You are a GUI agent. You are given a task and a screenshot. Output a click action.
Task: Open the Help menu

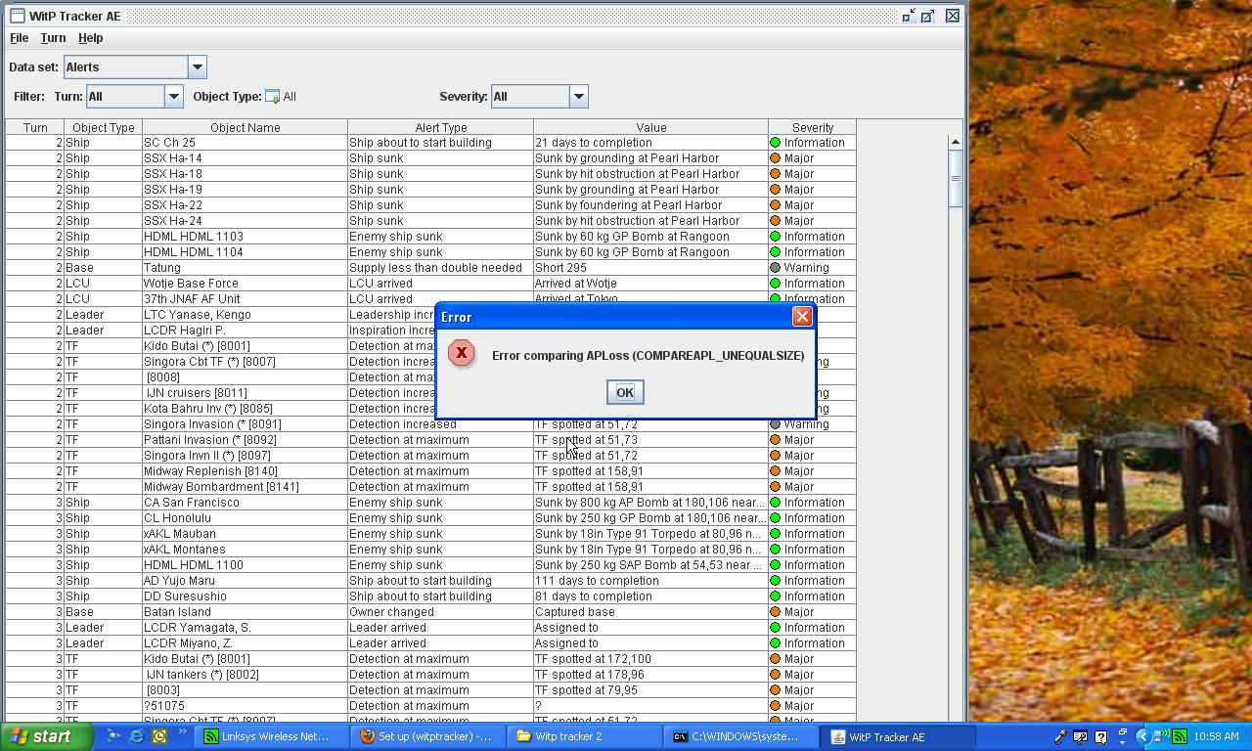point(90,38)
